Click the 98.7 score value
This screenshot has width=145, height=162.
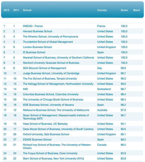[123, 89]
